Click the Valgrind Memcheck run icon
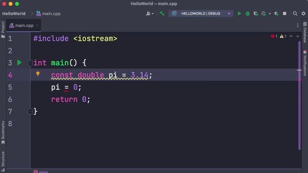The width and height of the screenshot is (308, 173). point(276,13)
